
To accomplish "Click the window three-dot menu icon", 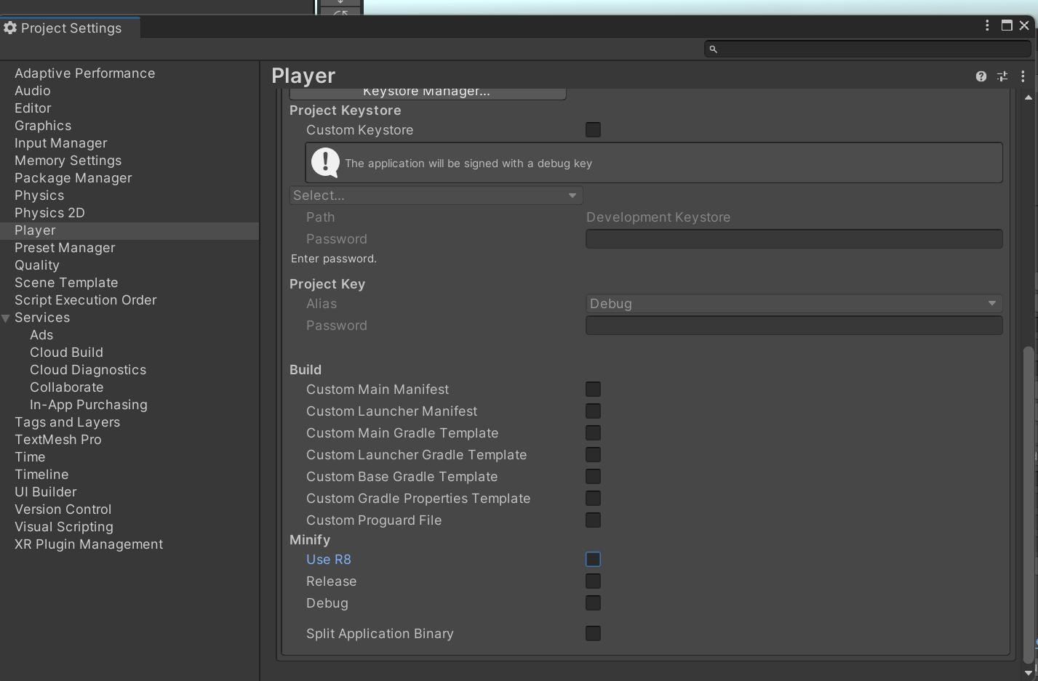I will click(x=986, y=25).
